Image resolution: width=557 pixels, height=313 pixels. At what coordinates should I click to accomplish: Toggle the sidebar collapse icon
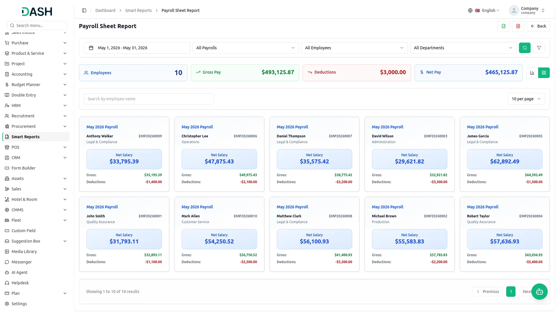click(x=84, y=10)
